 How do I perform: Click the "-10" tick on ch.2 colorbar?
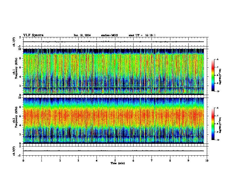pos(217,140)
